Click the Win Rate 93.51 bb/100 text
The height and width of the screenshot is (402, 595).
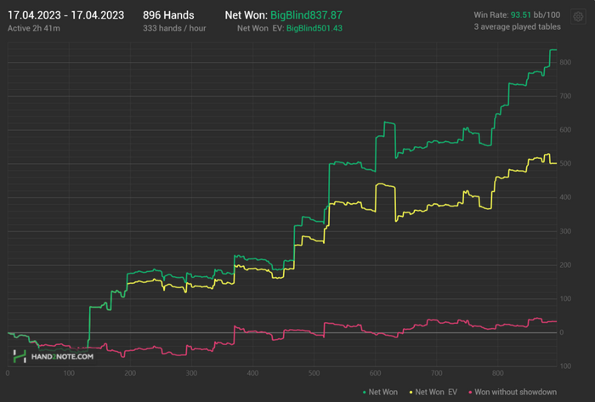517,15
